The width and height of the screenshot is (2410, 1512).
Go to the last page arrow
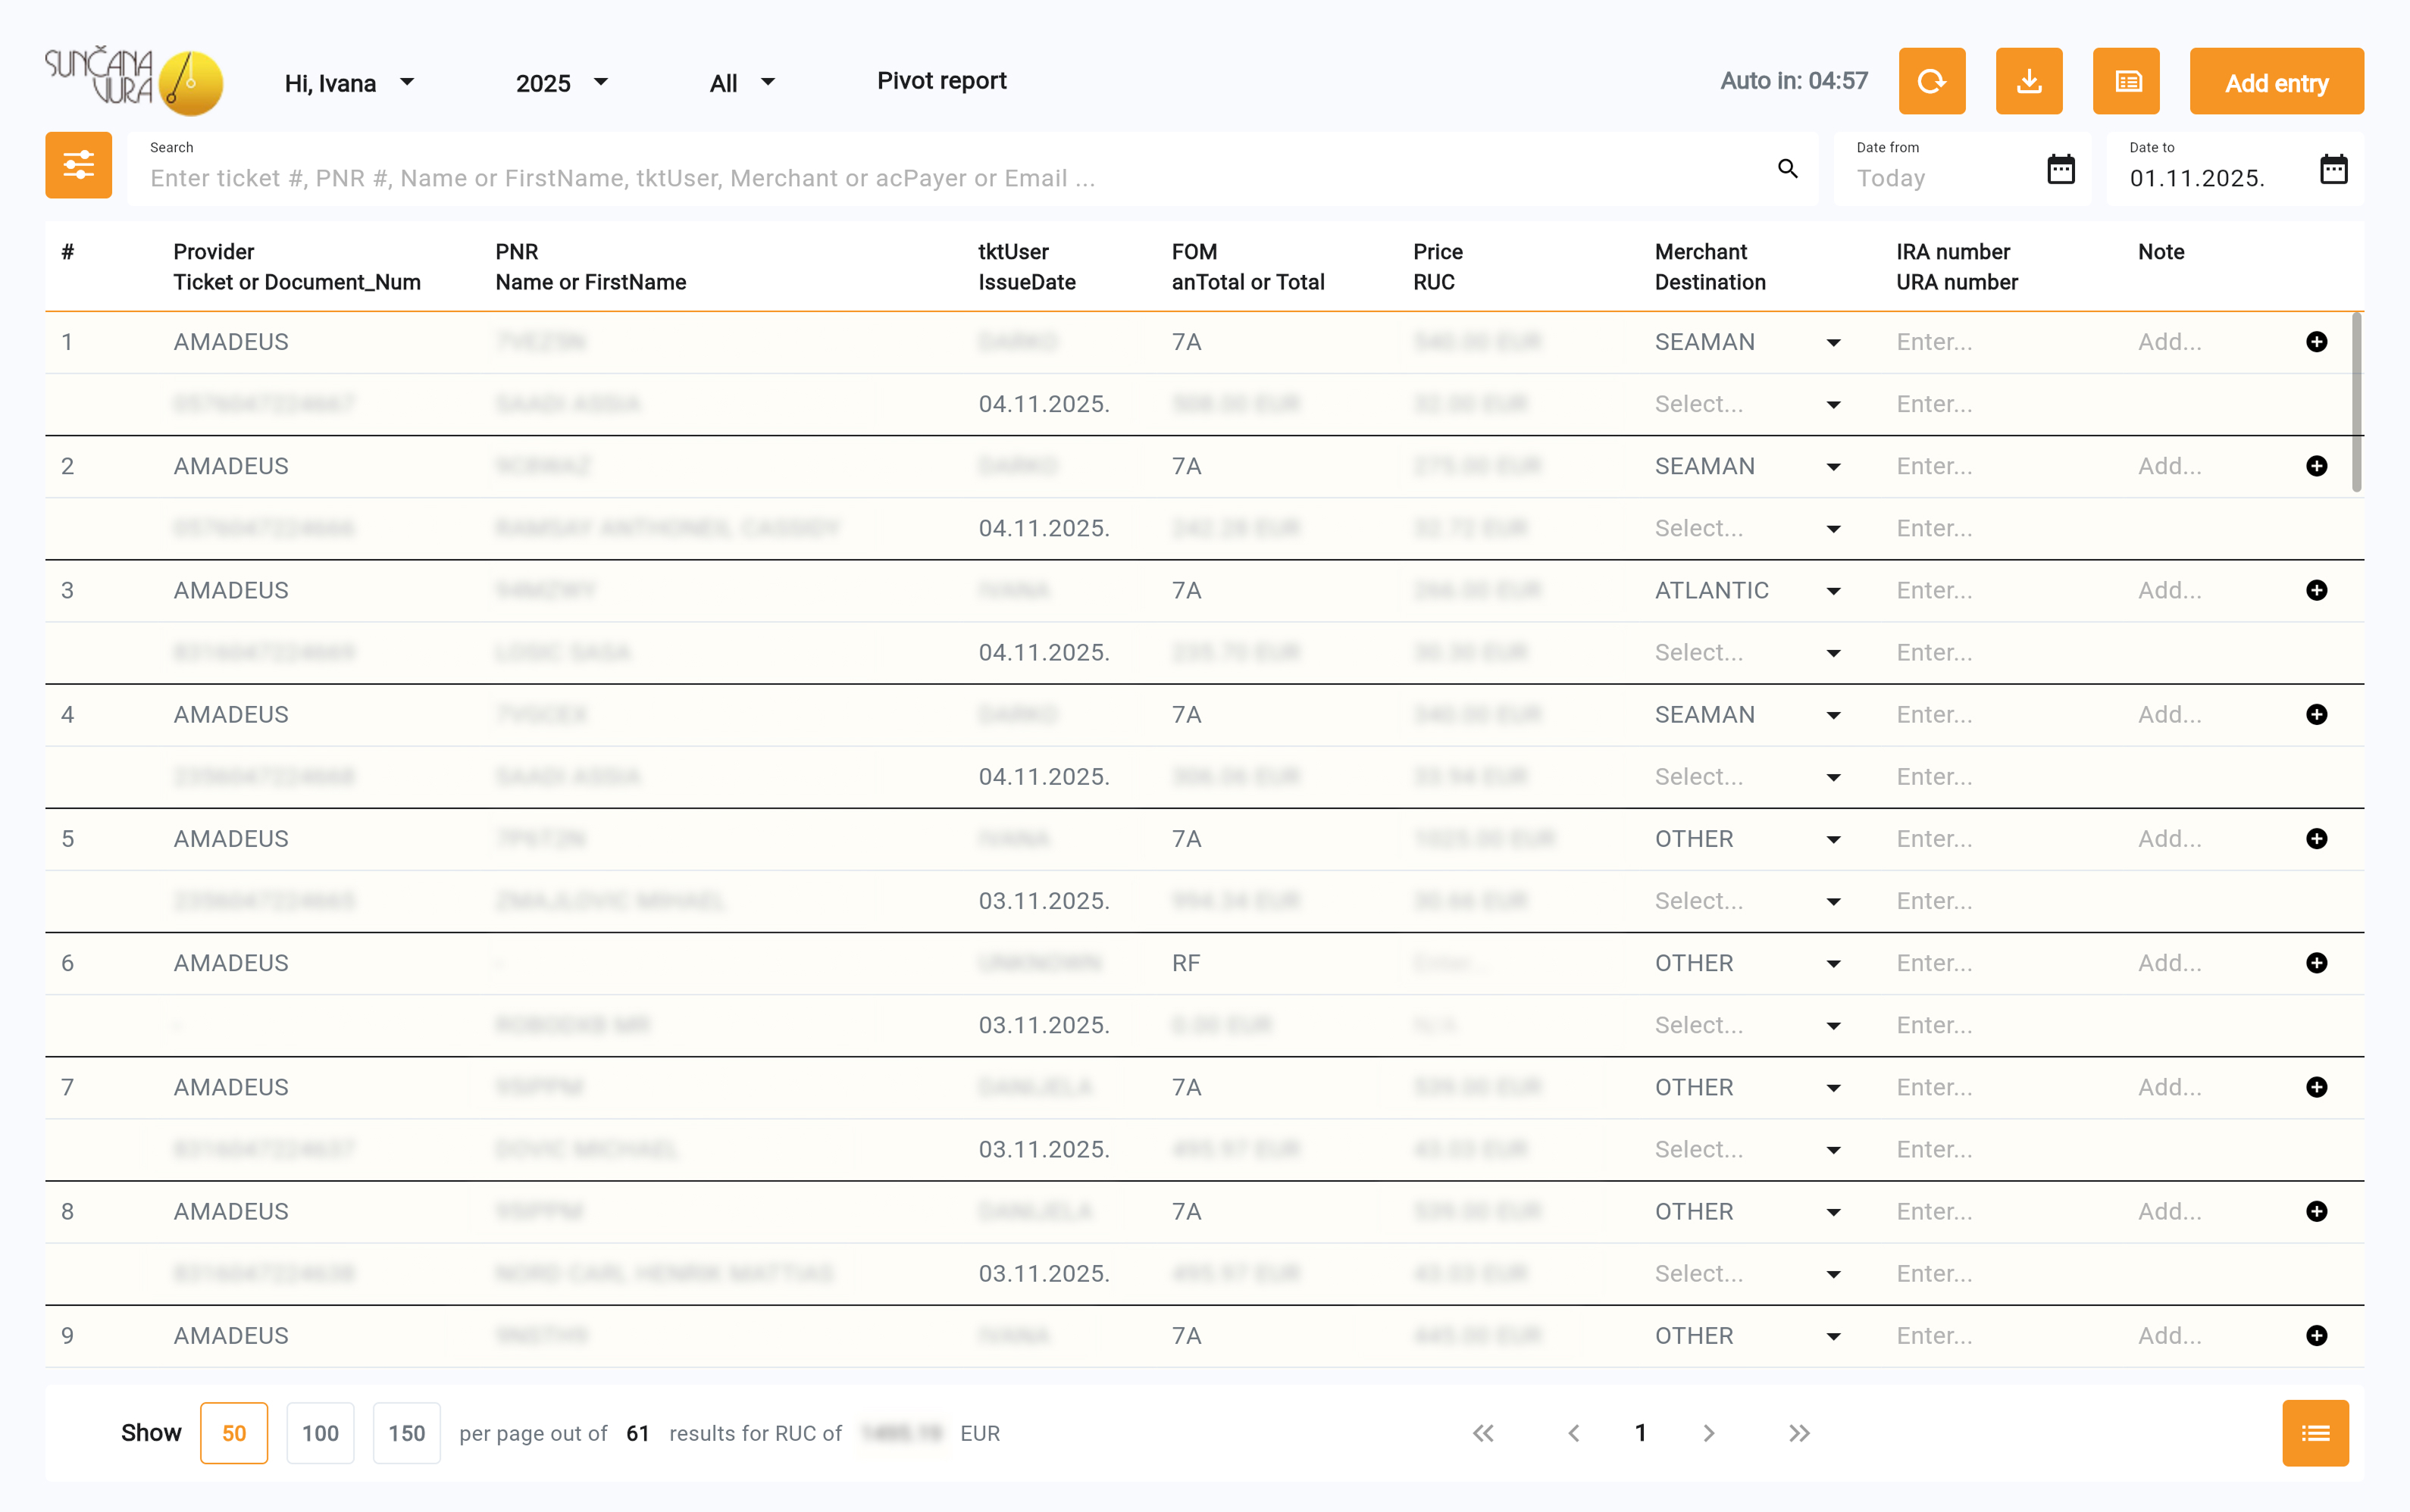point(1798,1433)
